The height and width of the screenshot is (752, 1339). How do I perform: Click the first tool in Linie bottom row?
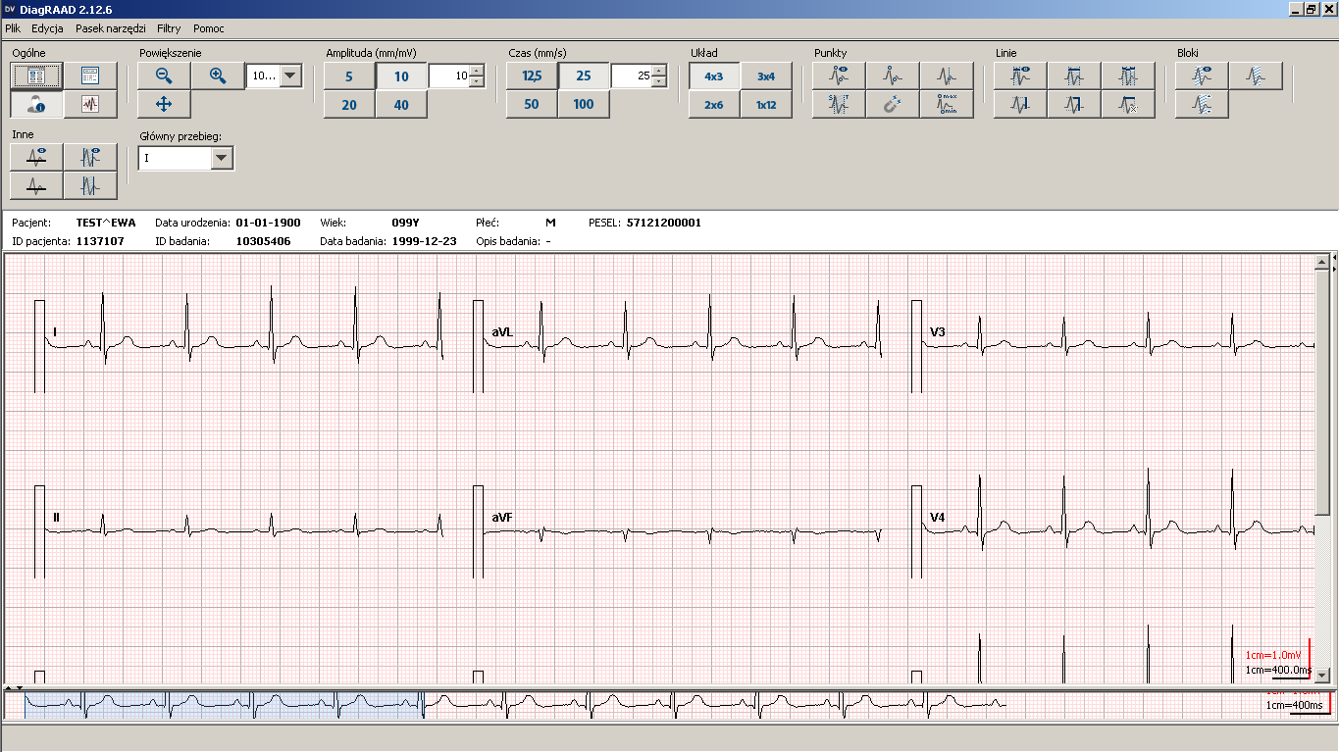click(x=1020, y=104)
